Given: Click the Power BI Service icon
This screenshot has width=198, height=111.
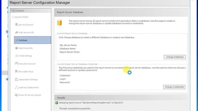Looking at the screenshot, I should tap(16, 95).
